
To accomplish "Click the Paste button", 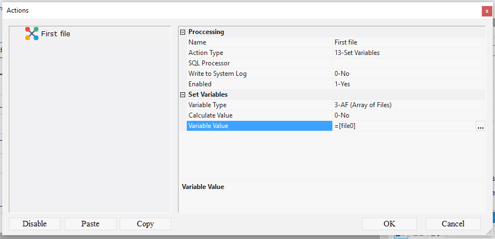I will 90,224.
